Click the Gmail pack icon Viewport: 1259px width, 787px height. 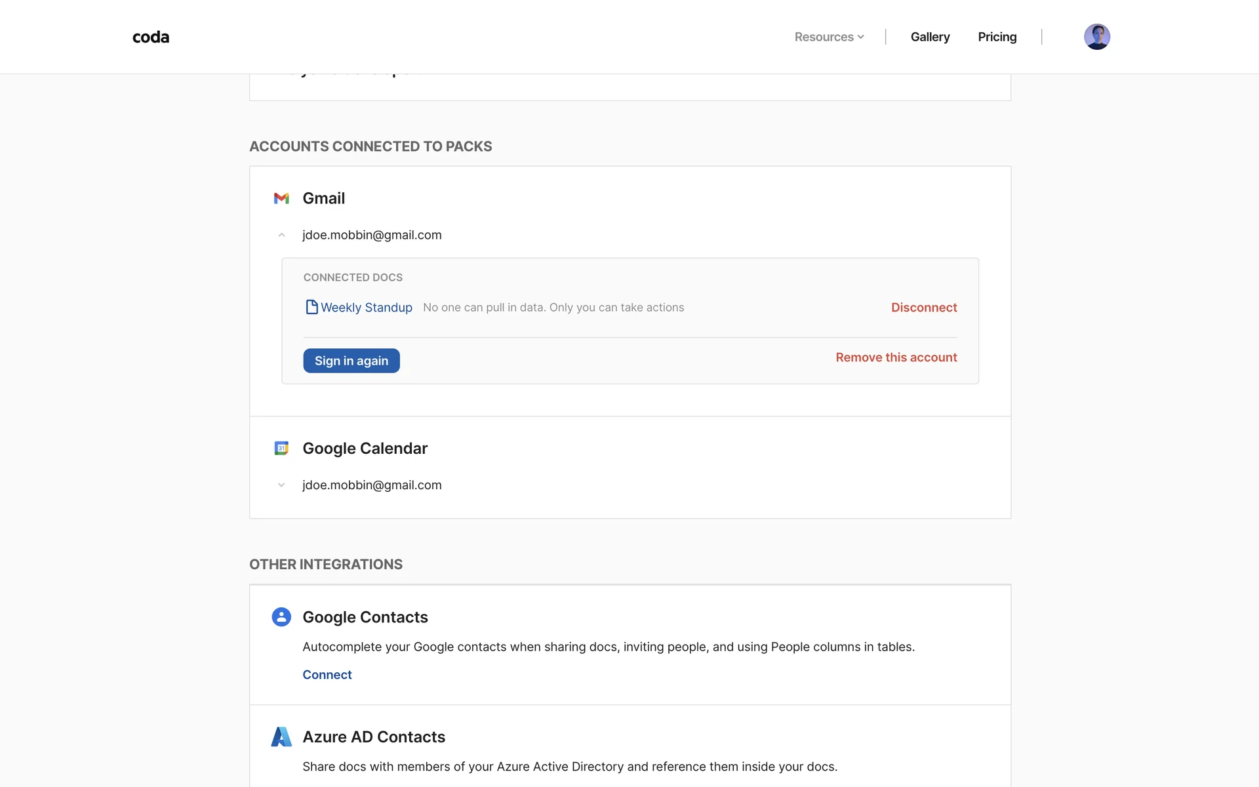[x=281, y=198]
